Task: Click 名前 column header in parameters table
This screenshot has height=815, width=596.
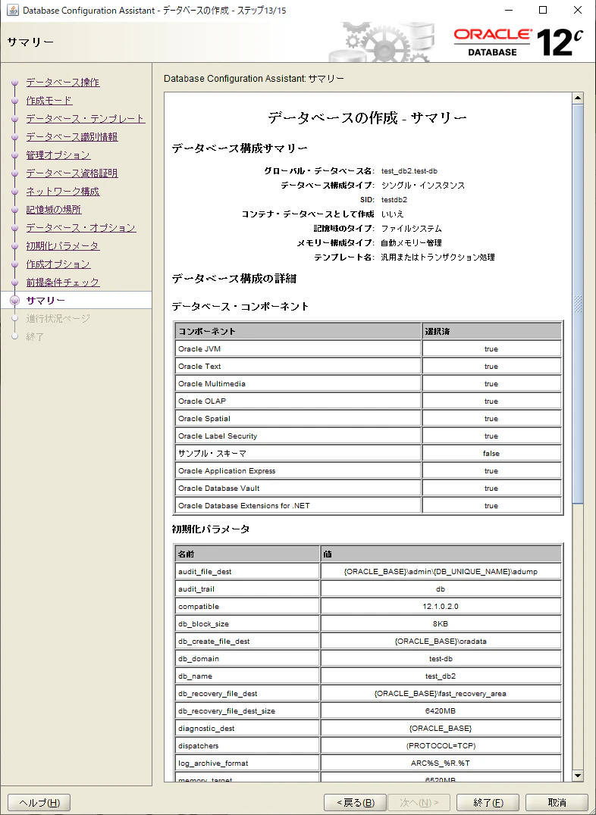Action: (247, 554)
